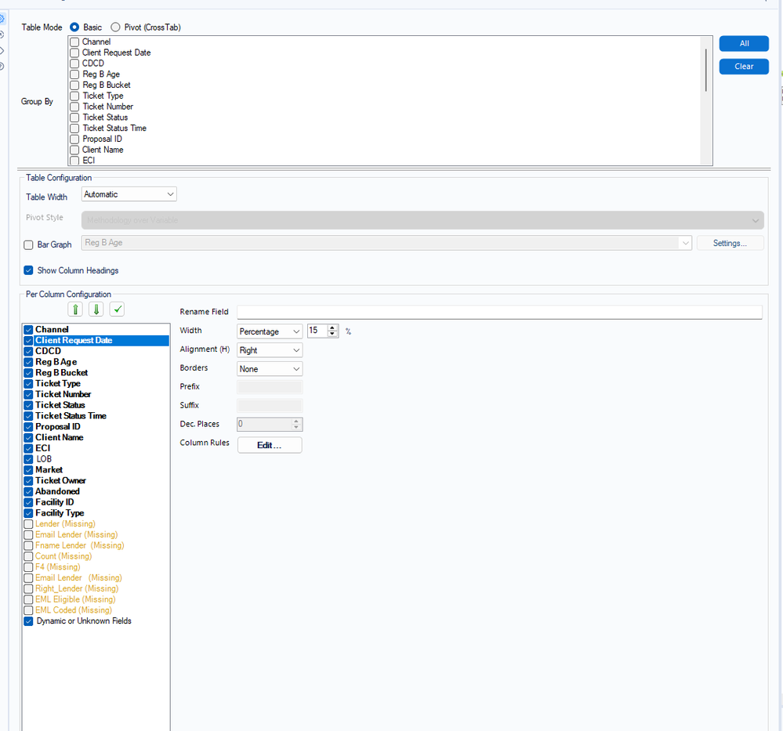Increase the width percentage spinner

[x=332, y=328]
